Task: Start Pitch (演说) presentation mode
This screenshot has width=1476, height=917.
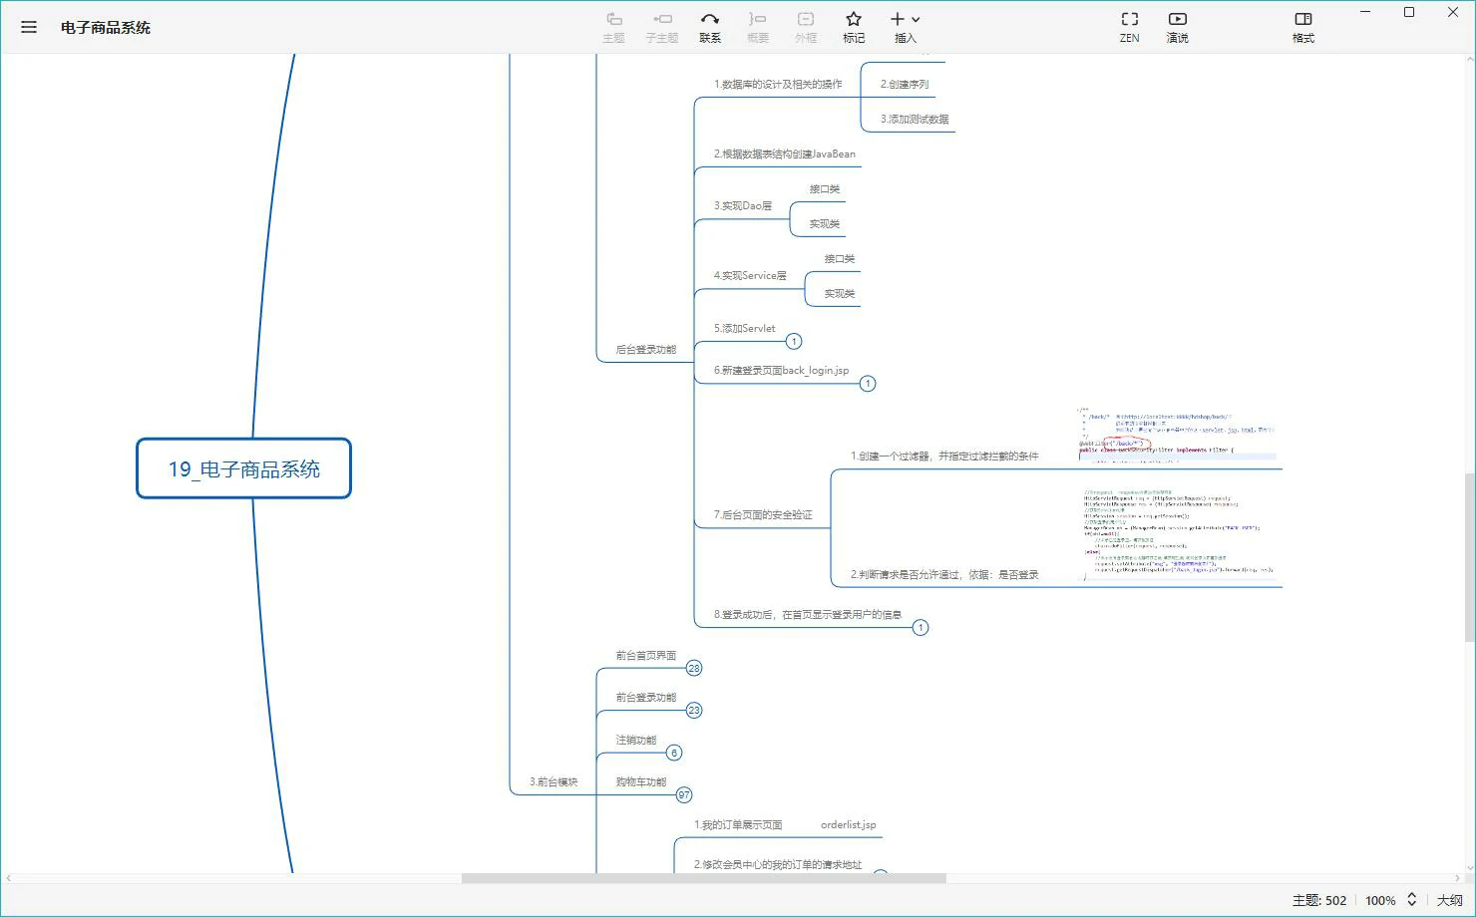Action: click(x=1177, y=27)
